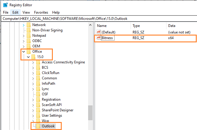197x130 pixels.
Task: Select the ODBC folder icon
Action: 28,41
